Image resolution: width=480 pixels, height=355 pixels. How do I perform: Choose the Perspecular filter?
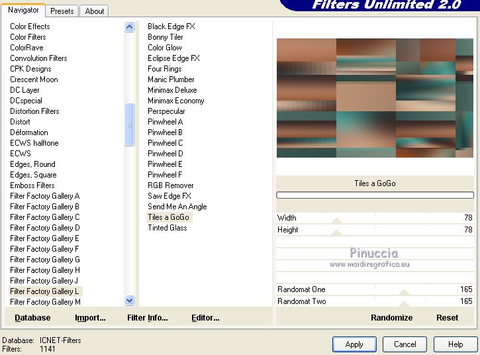coord(166,111)
